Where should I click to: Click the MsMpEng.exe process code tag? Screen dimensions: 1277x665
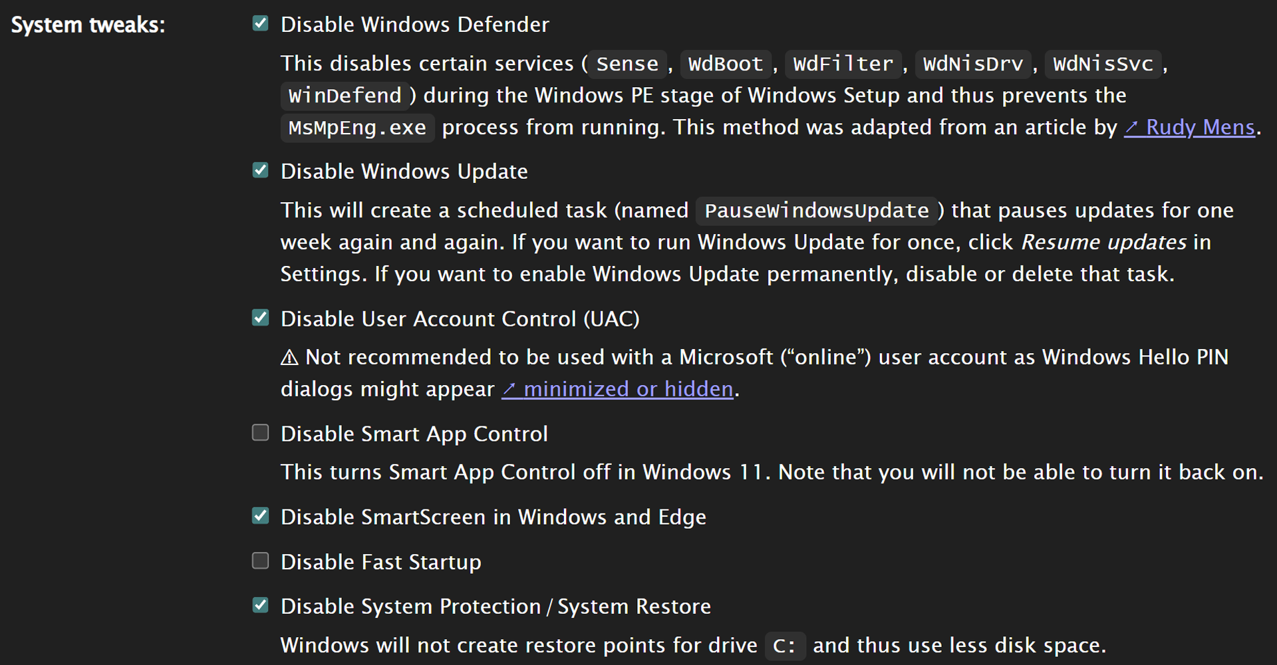click(x=357, y=128)
